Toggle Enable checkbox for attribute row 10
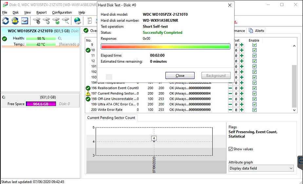Image resolution: width=303 pixels, height=184 pixels. click(x=255, y=50)
